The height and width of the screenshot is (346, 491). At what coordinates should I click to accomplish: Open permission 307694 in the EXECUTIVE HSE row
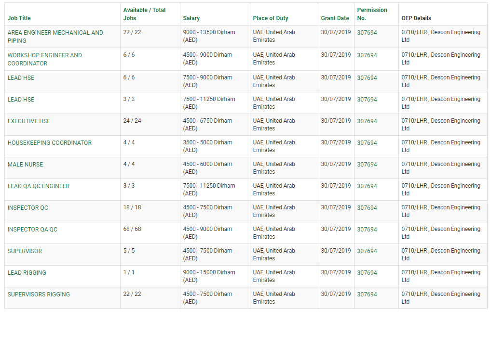click(x=367, y=121)
